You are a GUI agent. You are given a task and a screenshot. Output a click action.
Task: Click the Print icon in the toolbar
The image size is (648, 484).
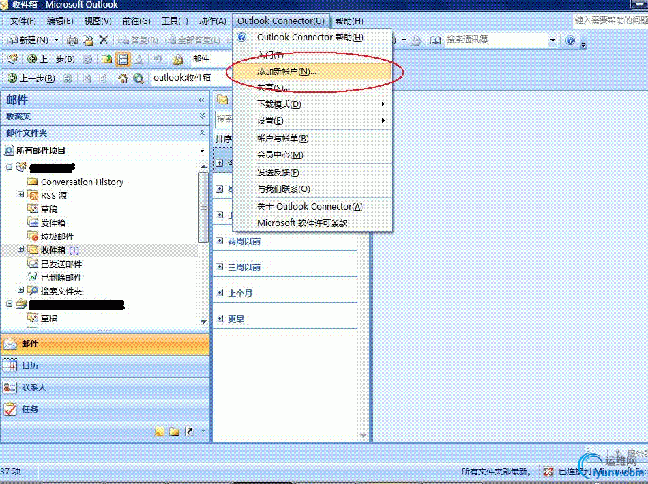coord(72,40)
